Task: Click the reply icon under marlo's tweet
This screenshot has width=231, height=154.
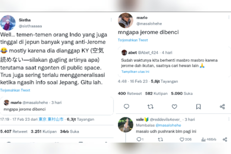Action: tap(126, 107)
